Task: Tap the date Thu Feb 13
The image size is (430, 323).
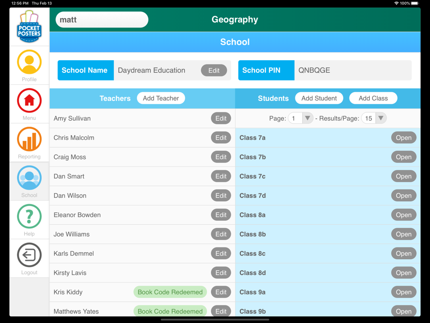Action: 42,3
